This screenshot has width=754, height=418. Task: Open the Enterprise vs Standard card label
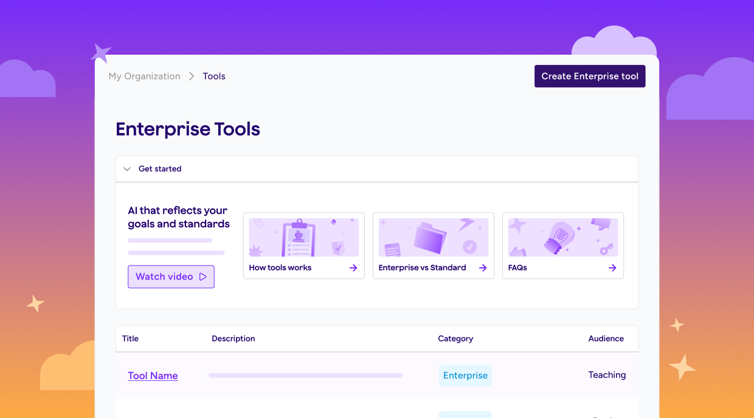pyautogui.click(x=422, y=267)
